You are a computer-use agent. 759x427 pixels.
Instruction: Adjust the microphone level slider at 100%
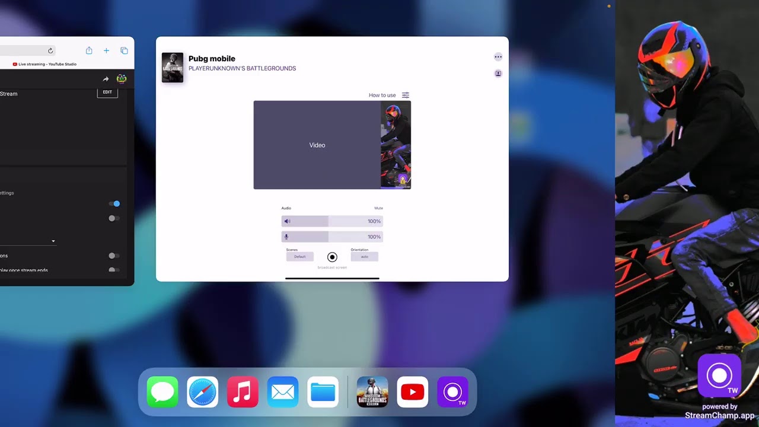pyautogui.click(x=332, y=237)
